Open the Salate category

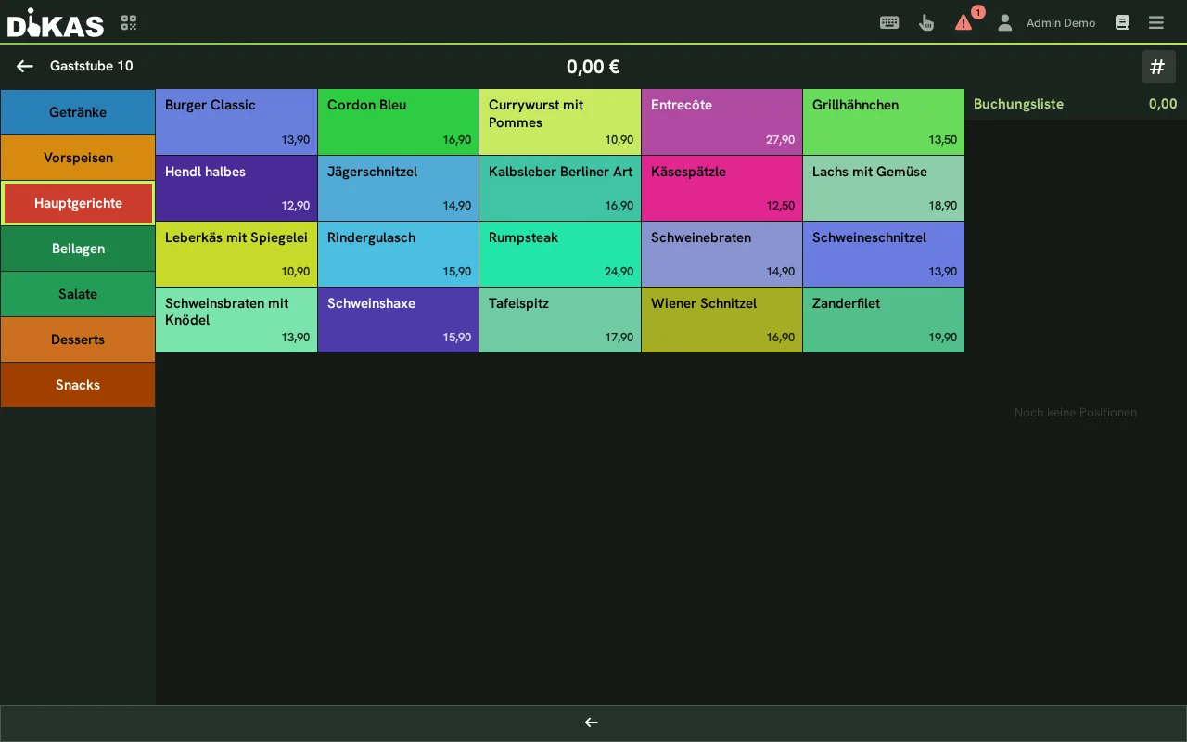pyautogui.click(x=78, y=294)
